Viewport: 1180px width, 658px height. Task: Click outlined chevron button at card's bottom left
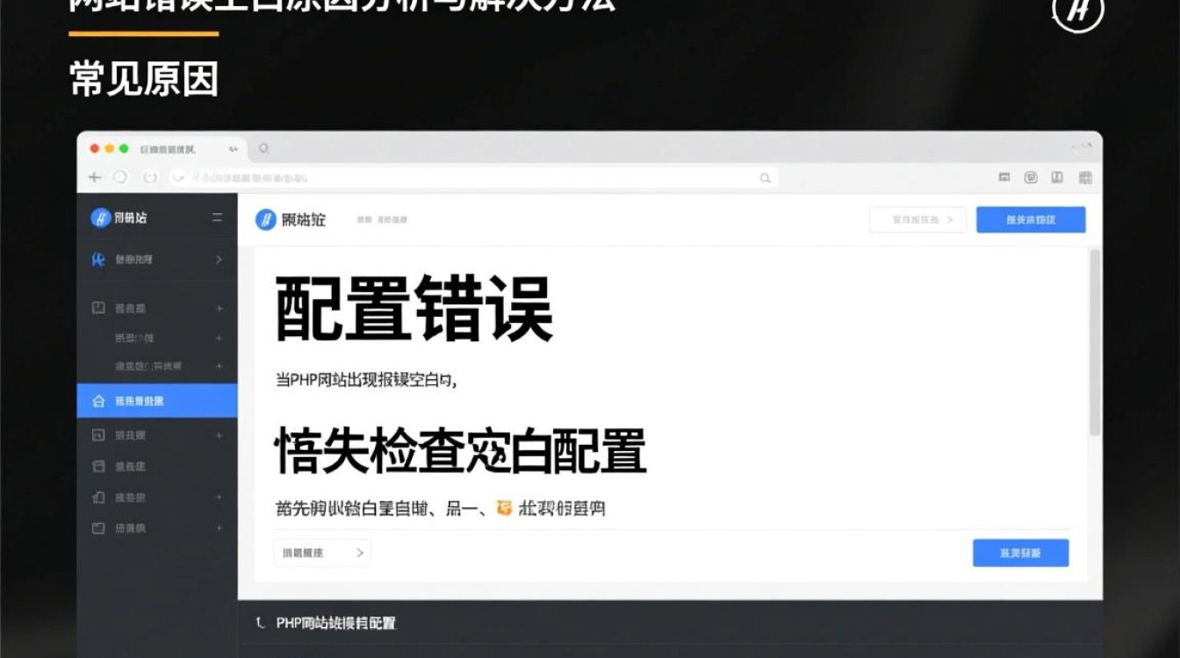click(x=322, y=553)
